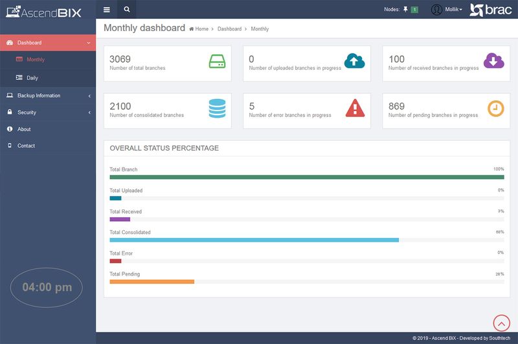Click the orange pending clock icon
This screenshot has height=344, width=518.
point(495,107)
